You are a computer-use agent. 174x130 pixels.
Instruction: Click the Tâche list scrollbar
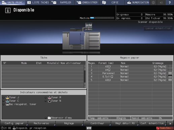click(85, 76)
